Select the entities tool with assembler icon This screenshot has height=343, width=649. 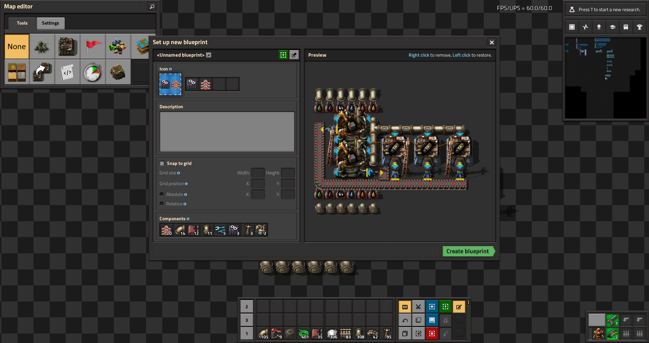pos(67,46)
